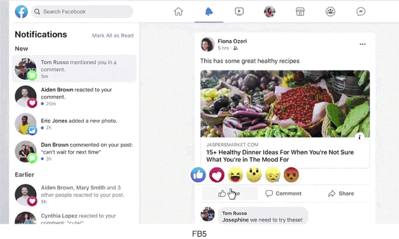Click the Comment button on post
Image resolution: width=399 pixels, height=239 pixels.
(283, 193)
